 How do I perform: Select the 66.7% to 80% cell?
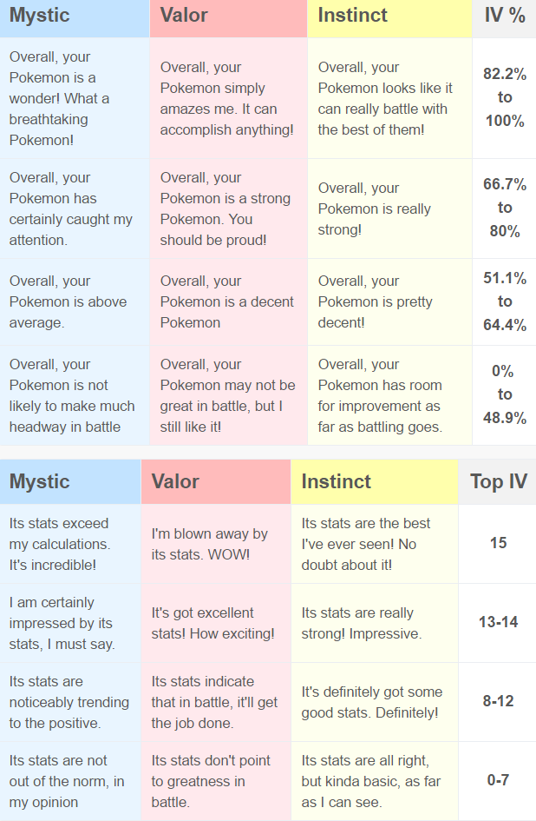[x=504, y=209]
